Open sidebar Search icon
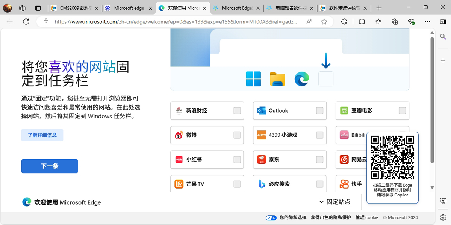Image resolution: width=451 pixels, height=225 pixels. tap(443, 36)
